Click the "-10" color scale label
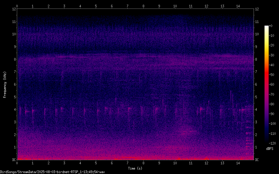The width and height of the screenshot is (279, 174). coord(272,36)
